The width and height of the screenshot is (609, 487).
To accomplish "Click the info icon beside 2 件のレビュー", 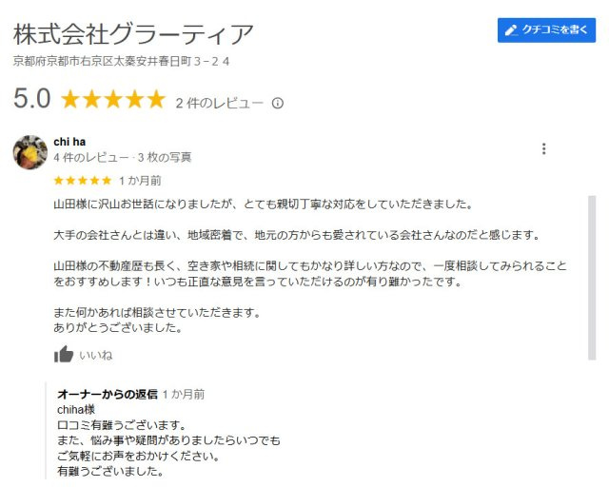I will [x=278, y=104].
